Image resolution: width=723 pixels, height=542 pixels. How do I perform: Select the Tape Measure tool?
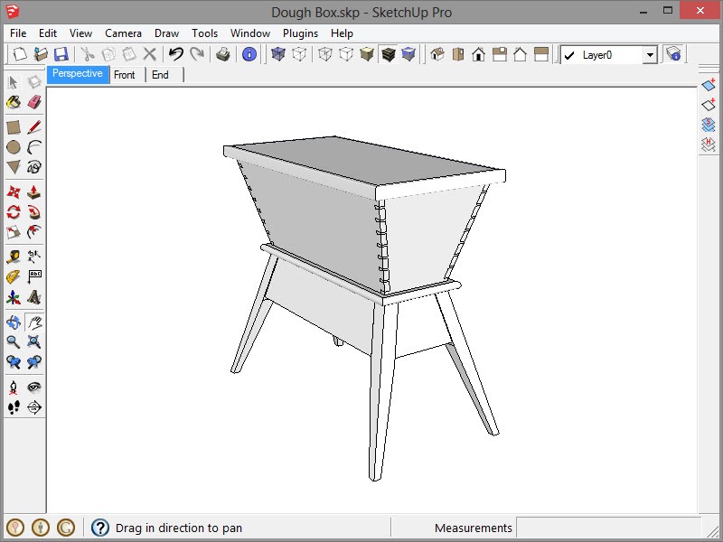tap(14, 257)
